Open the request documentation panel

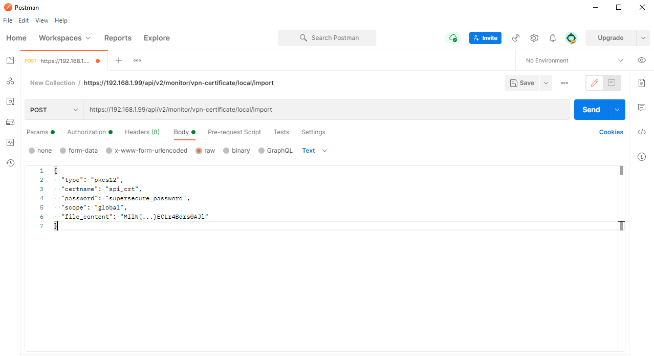pyautogui.click(x=641, y=83)
